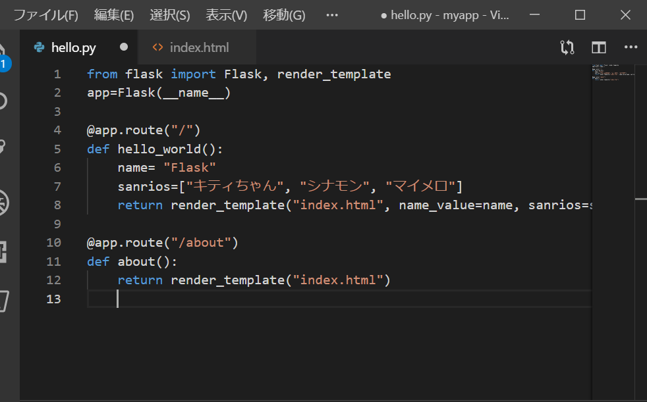Open Source Control in activity bar
This screenshot has height=402, width=647.
(3, 146)
